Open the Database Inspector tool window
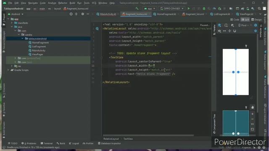 click(x=109, y=143)
